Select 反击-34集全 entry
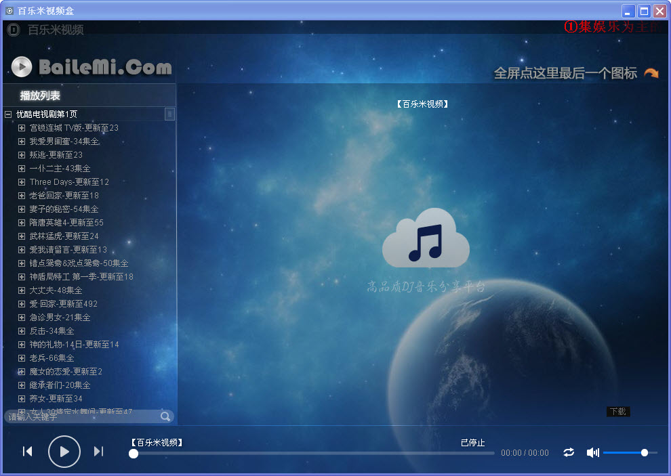 (52, 331)
